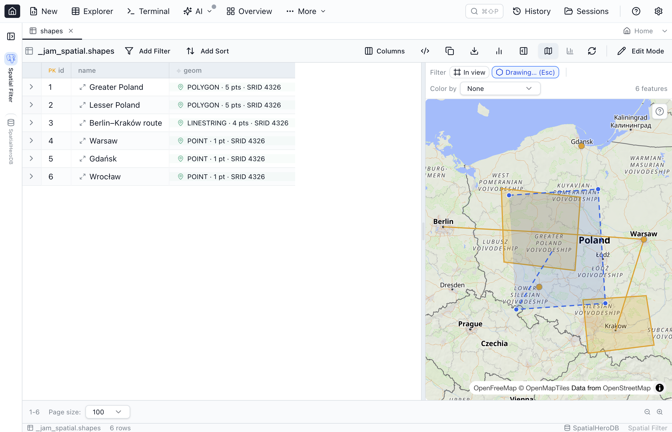Open the Terminal
The image size is (672, 432).
point(148,11)
